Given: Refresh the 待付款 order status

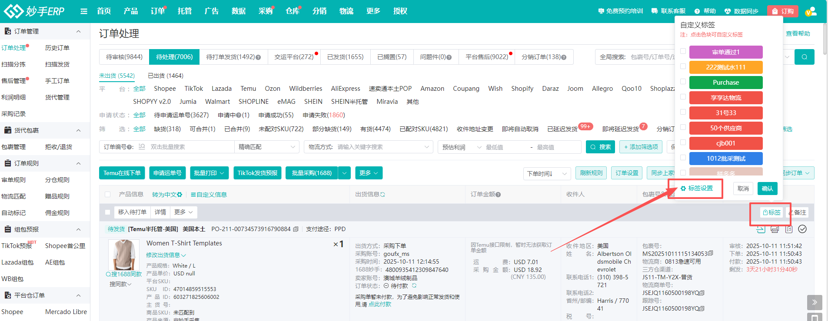Looking at the screenshot, I should (414, 286).
